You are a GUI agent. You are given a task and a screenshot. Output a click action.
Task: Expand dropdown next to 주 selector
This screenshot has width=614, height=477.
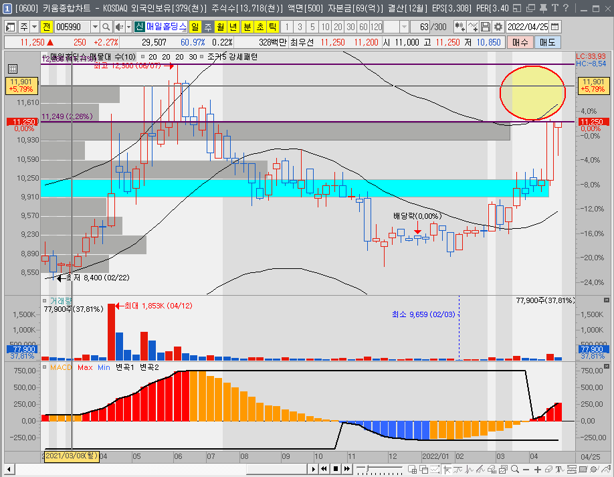[35, 27]
